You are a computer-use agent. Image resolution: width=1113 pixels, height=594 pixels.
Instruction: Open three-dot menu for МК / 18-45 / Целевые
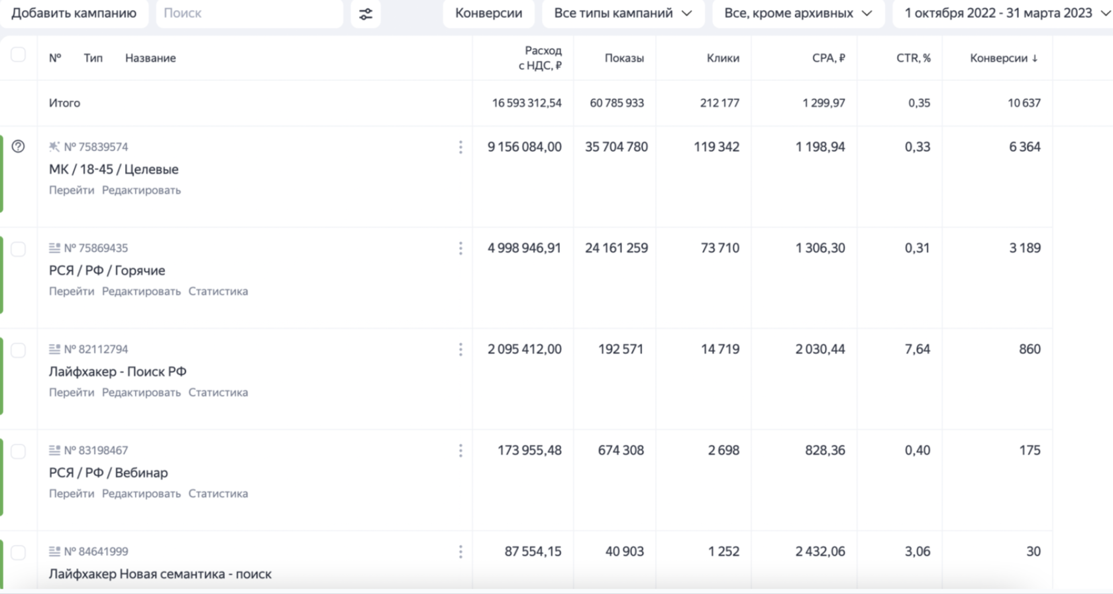pos(460,147)
